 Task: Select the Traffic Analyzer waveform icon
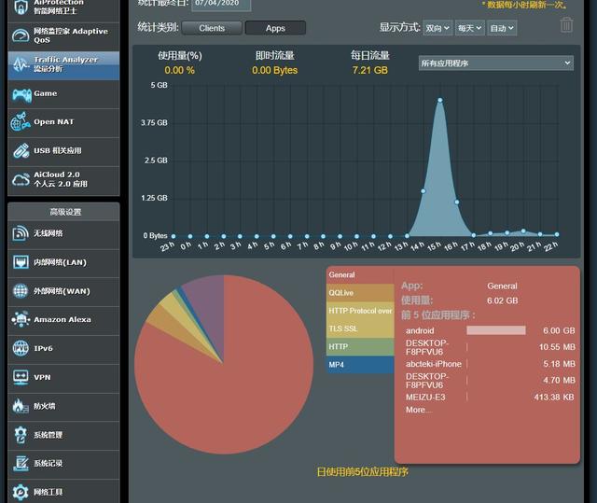click(21, 64)
